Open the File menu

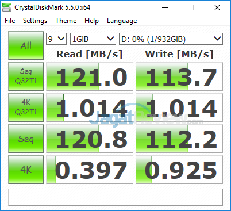pyautogui.click(x=10, y=21)
